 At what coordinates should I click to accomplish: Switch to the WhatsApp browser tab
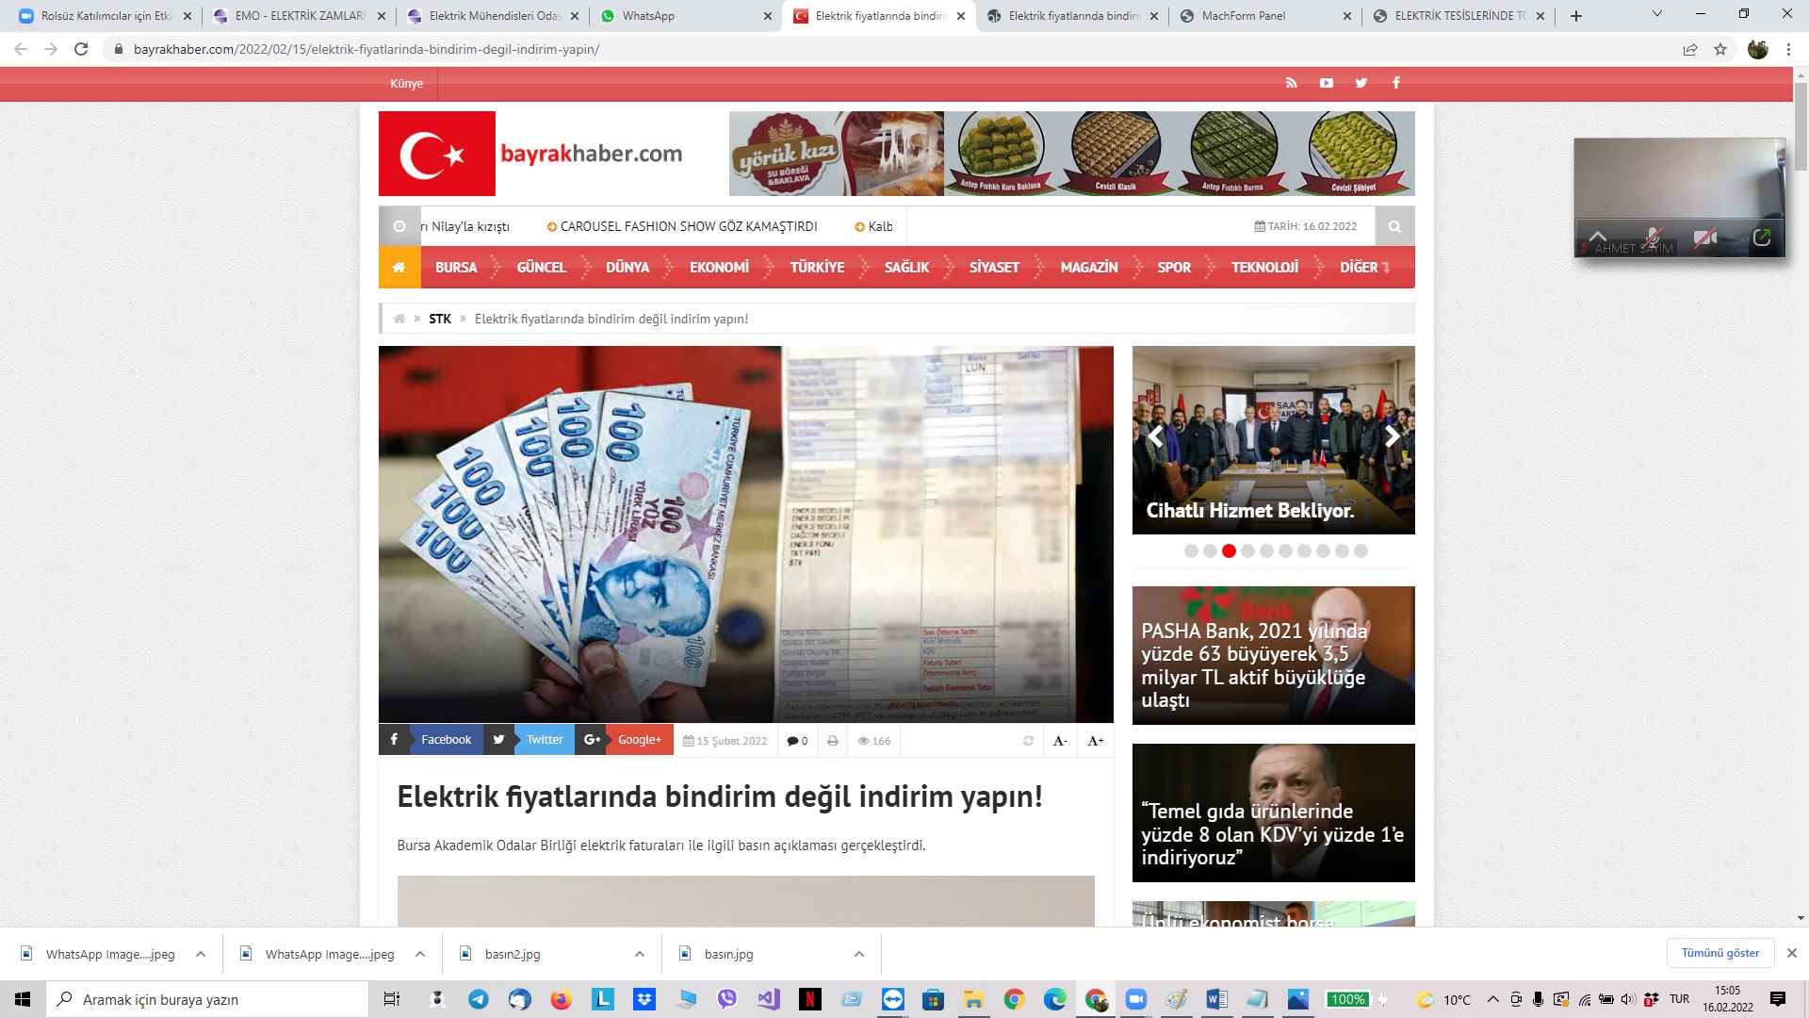(x=684, y=16)
